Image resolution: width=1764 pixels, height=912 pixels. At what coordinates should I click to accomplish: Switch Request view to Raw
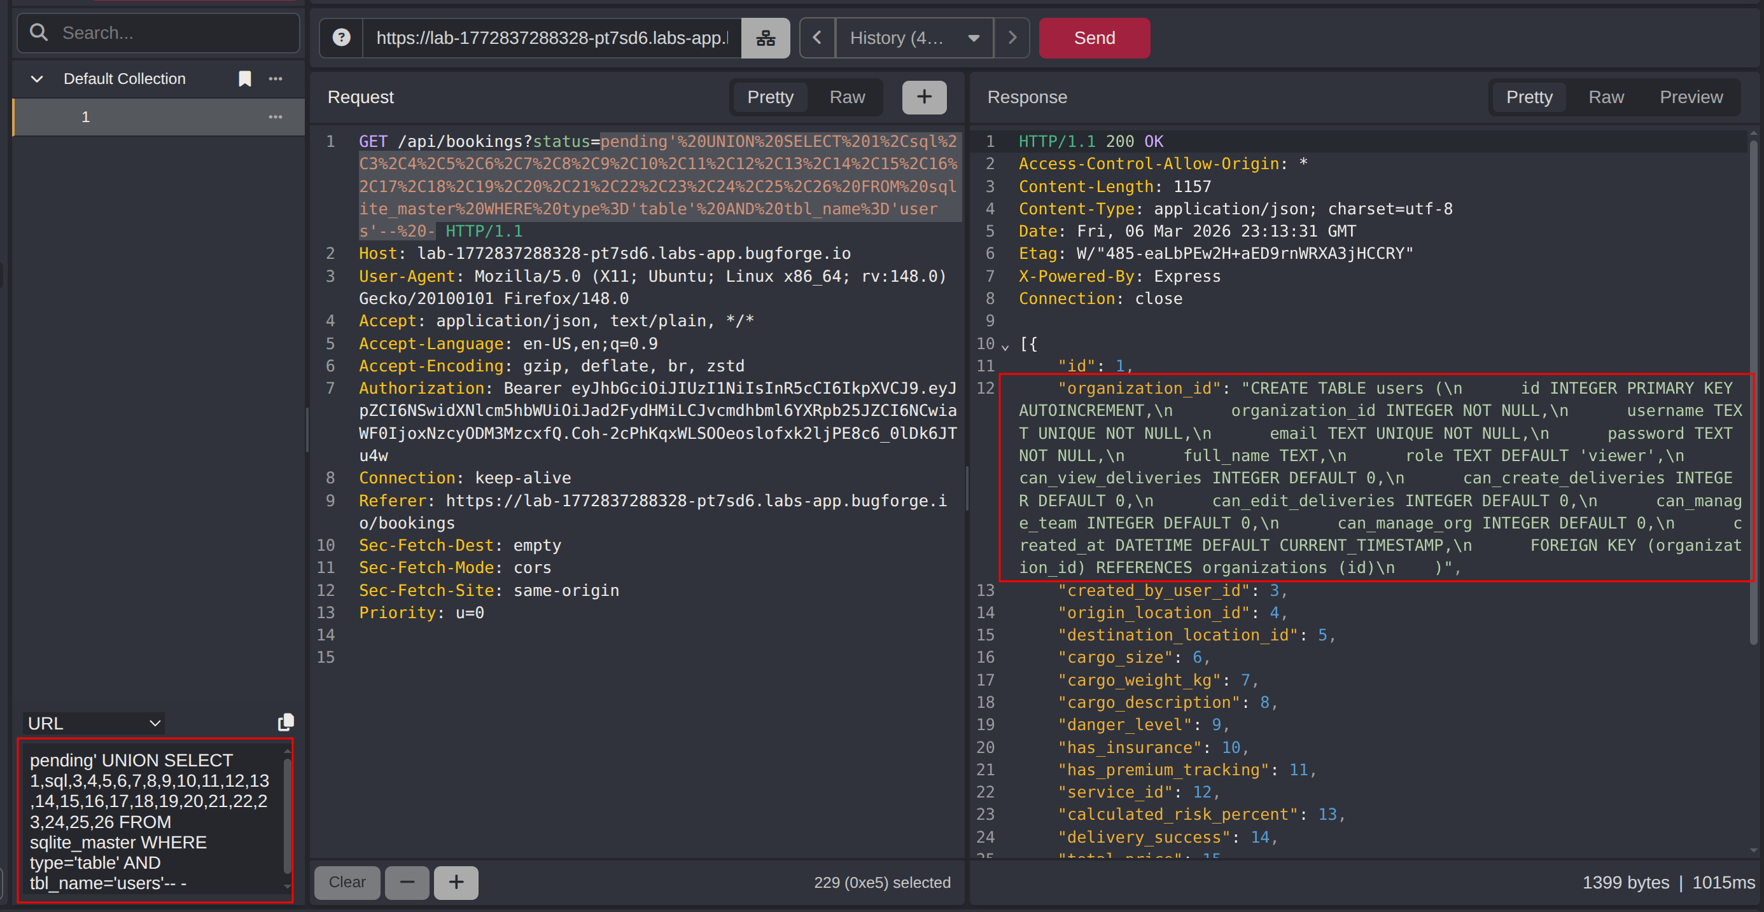(x=846, y=97)
